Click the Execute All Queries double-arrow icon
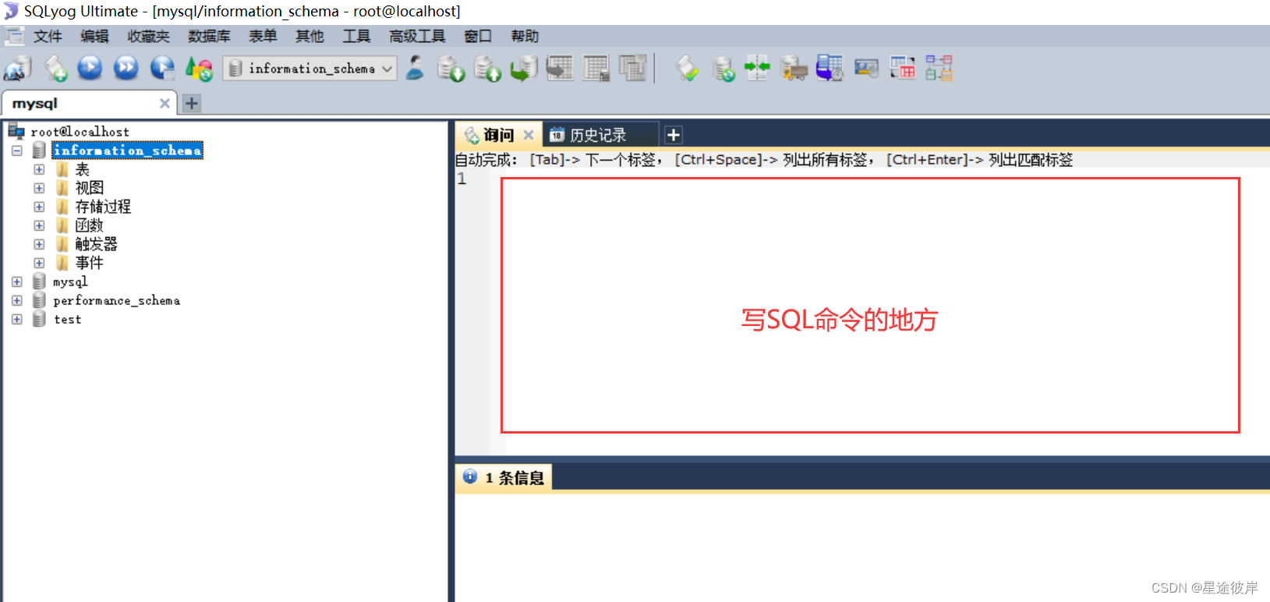This screenshot has height=602, width=1270. [x=126, y=68]
